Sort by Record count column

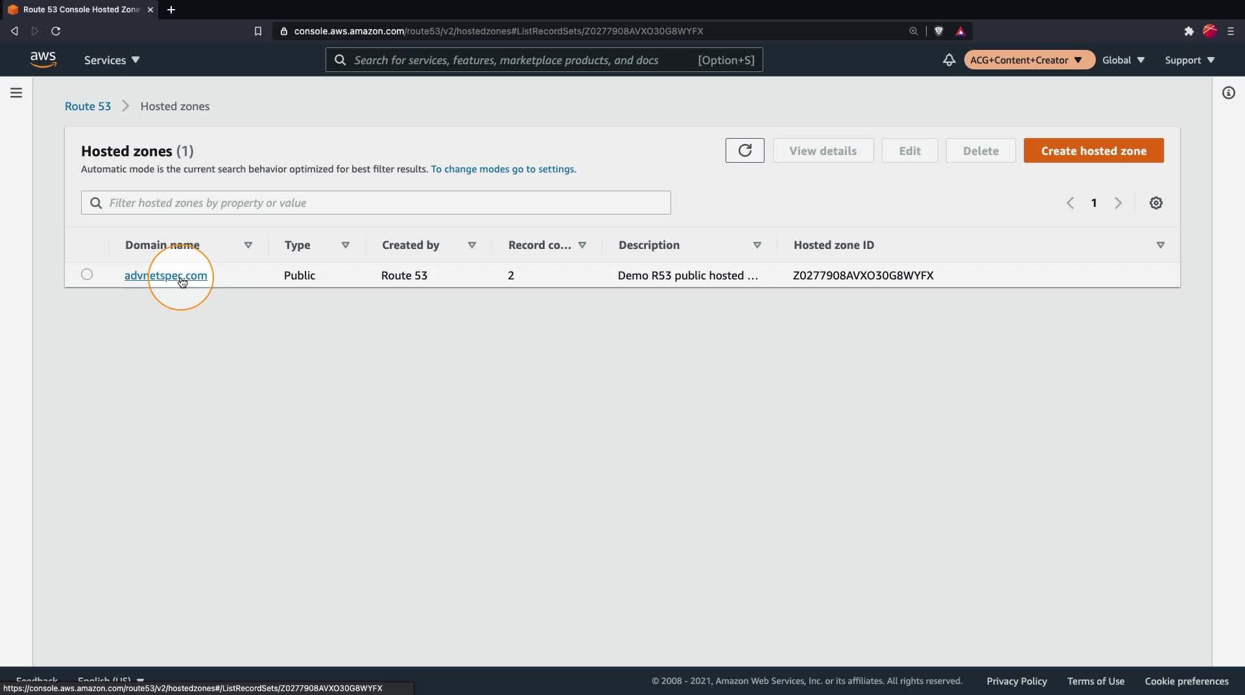click(582, 245)
